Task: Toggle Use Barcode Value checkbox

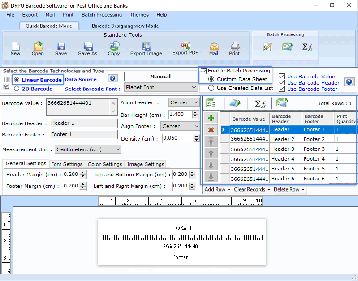Action: [282, 77]
